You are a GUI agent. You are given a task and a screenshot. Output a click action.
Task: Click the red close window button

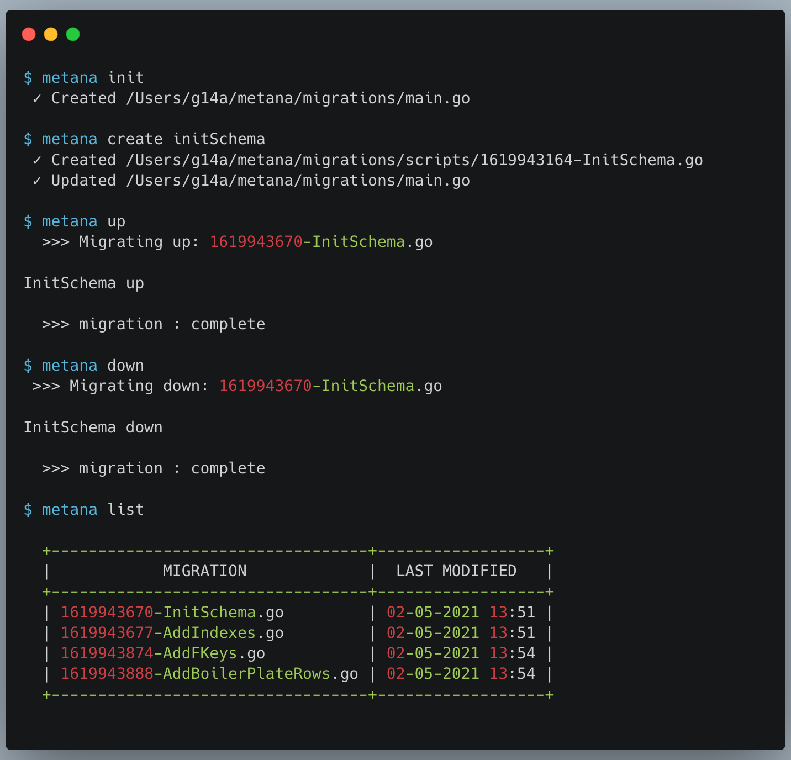click(x=29, y=34)
